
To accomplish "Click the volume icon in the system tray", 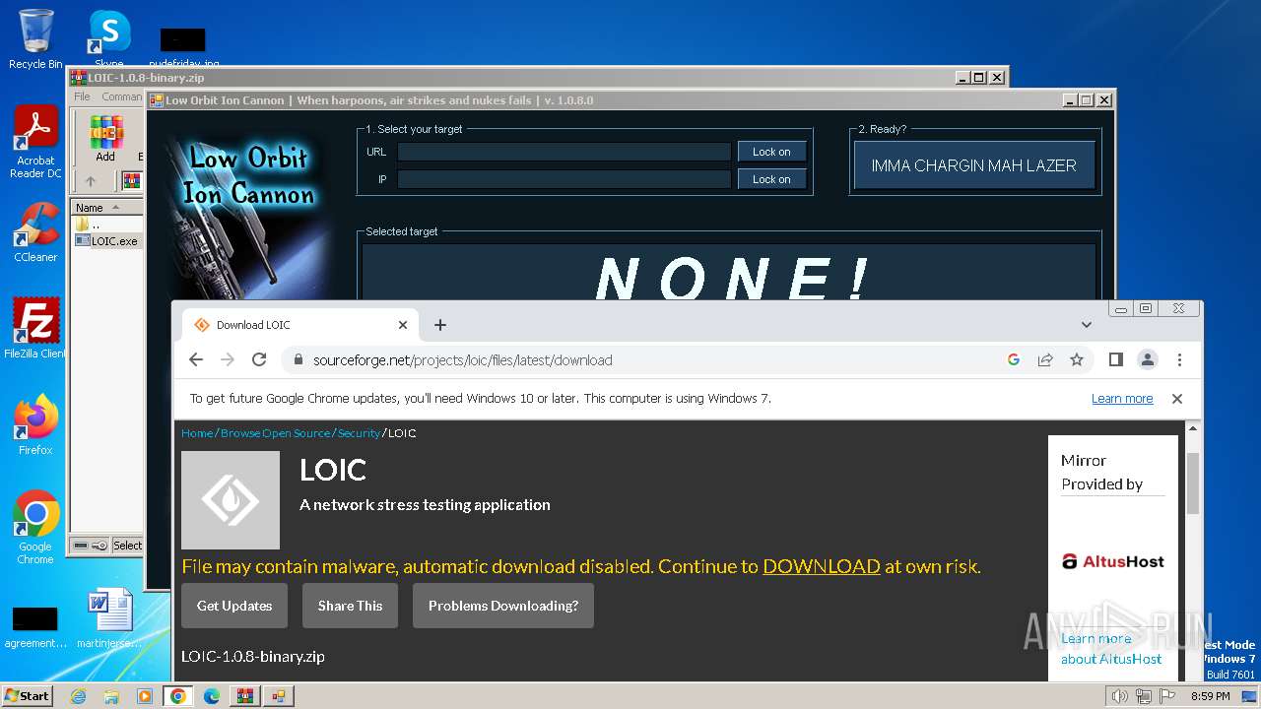I will [1119, 696].
